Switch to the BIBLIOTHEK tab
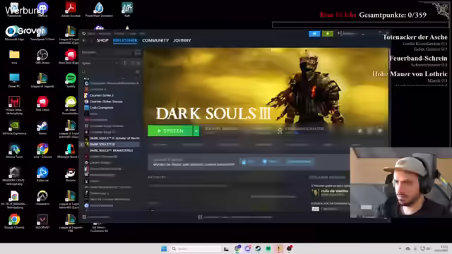The image size is (452, 254). pyautogui.click(x=125, y=41)
